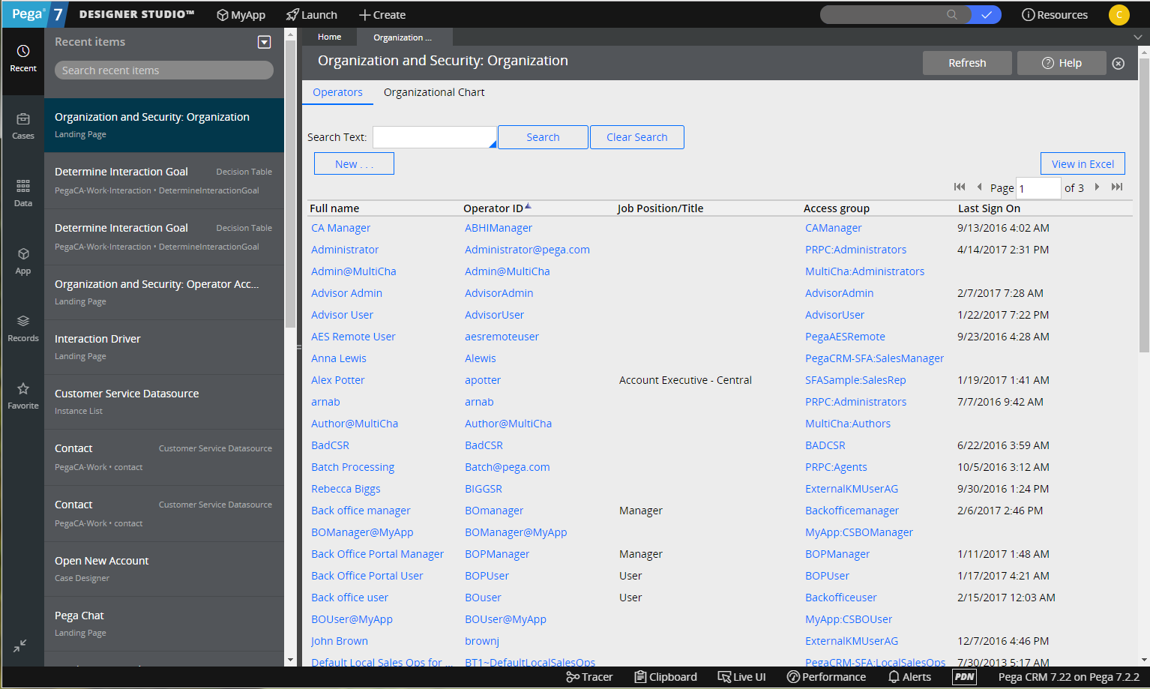This screenshot has height=689, width=1150.
Task: Open the Create menu
Action: (382, 15)
